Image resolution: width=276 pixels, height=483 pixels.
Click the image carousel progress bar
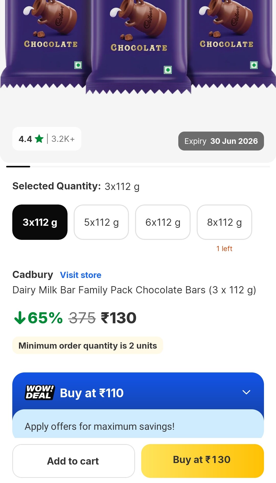coord(138,167)
